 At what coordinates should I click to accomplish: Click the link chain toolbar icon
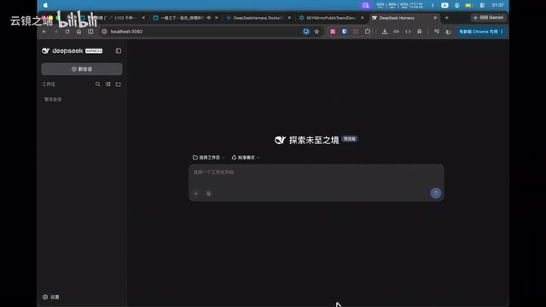(x=396, y=32)
